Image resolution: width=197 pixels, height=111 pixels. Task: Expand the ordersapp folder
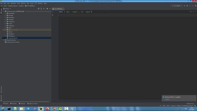[5, 26]
